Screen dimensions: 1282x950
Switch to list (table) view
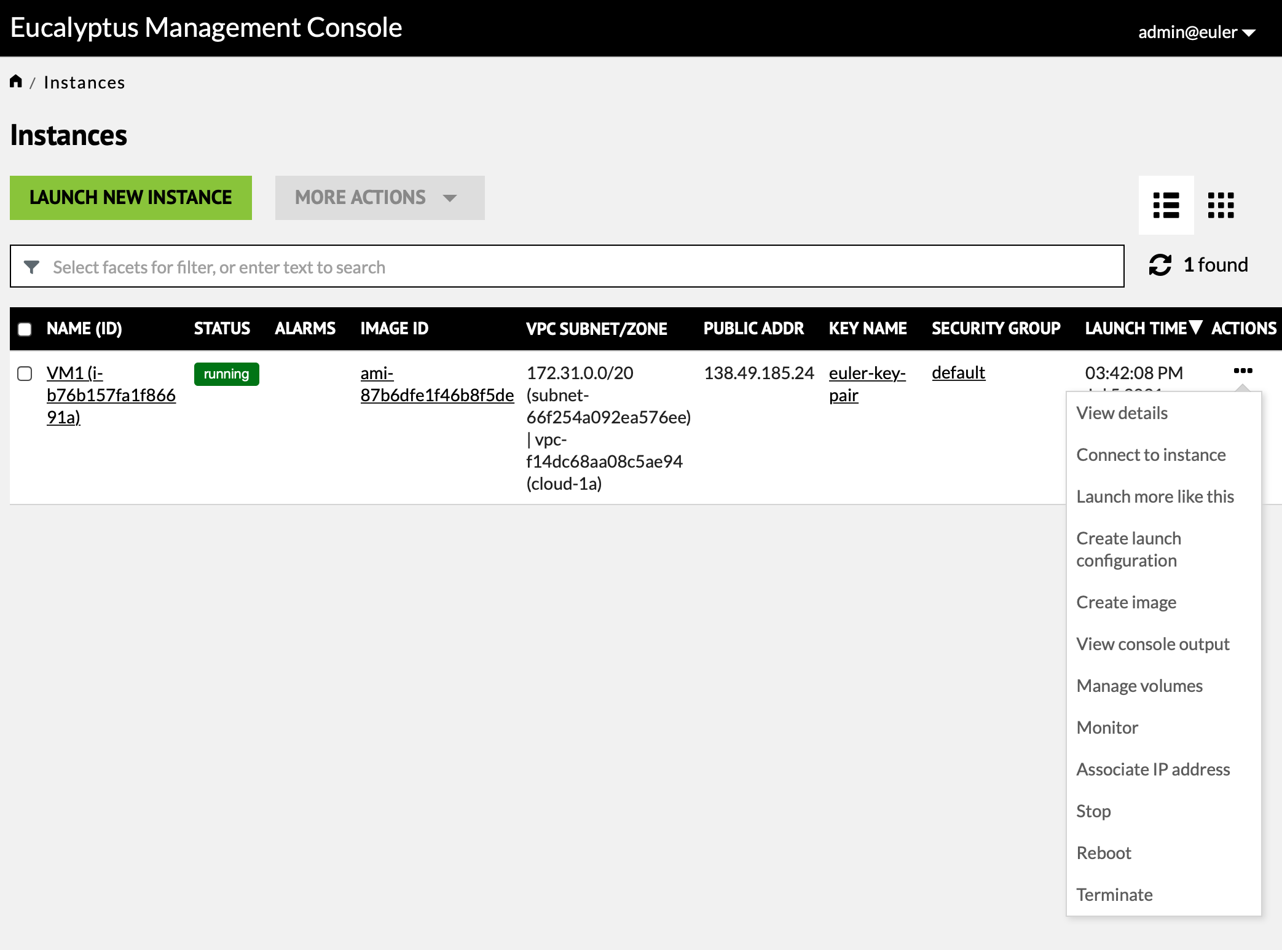(1166, 205)
